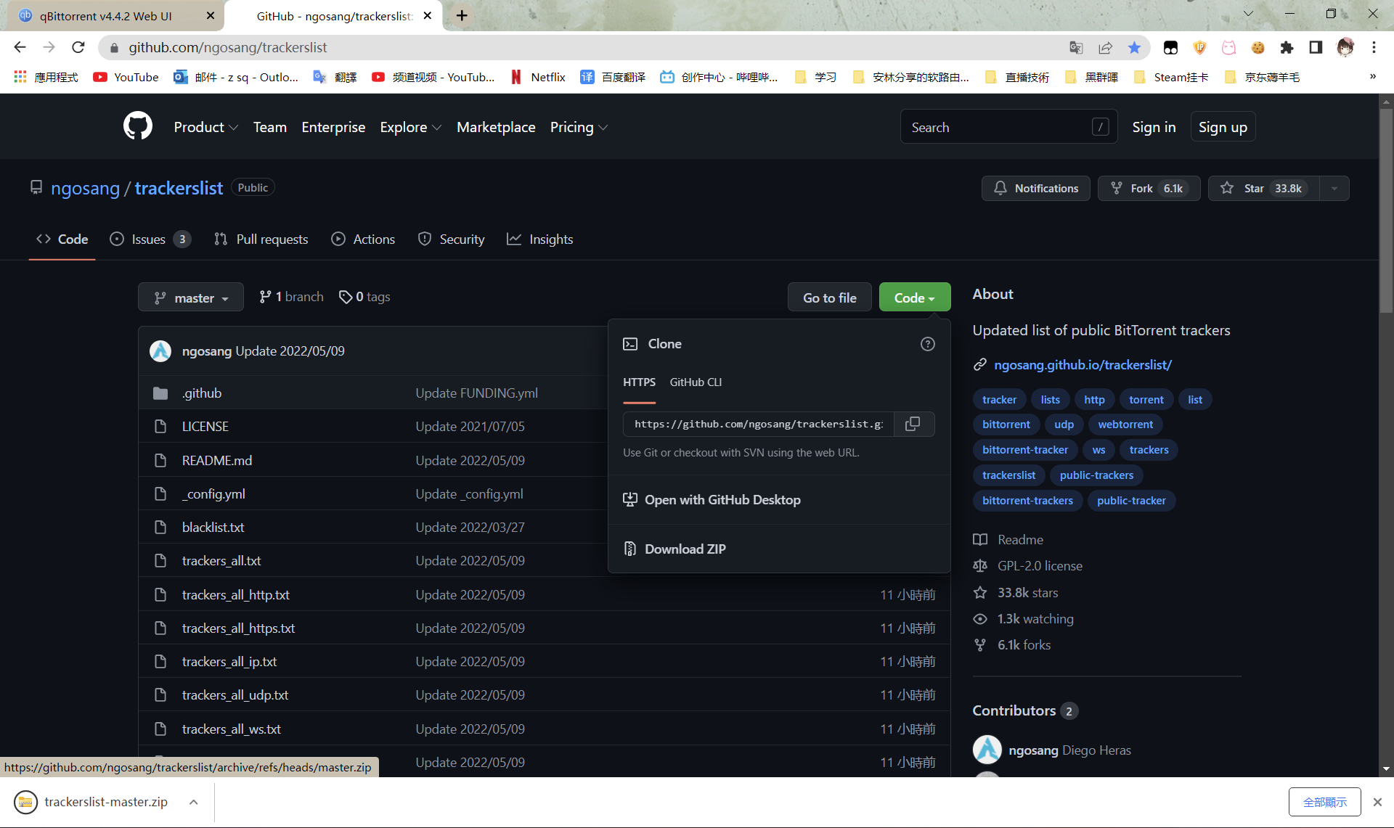Expand the trackerslist-master.zip download options arrow
This screenshot has width=1394, height=828.
[194, 802]
